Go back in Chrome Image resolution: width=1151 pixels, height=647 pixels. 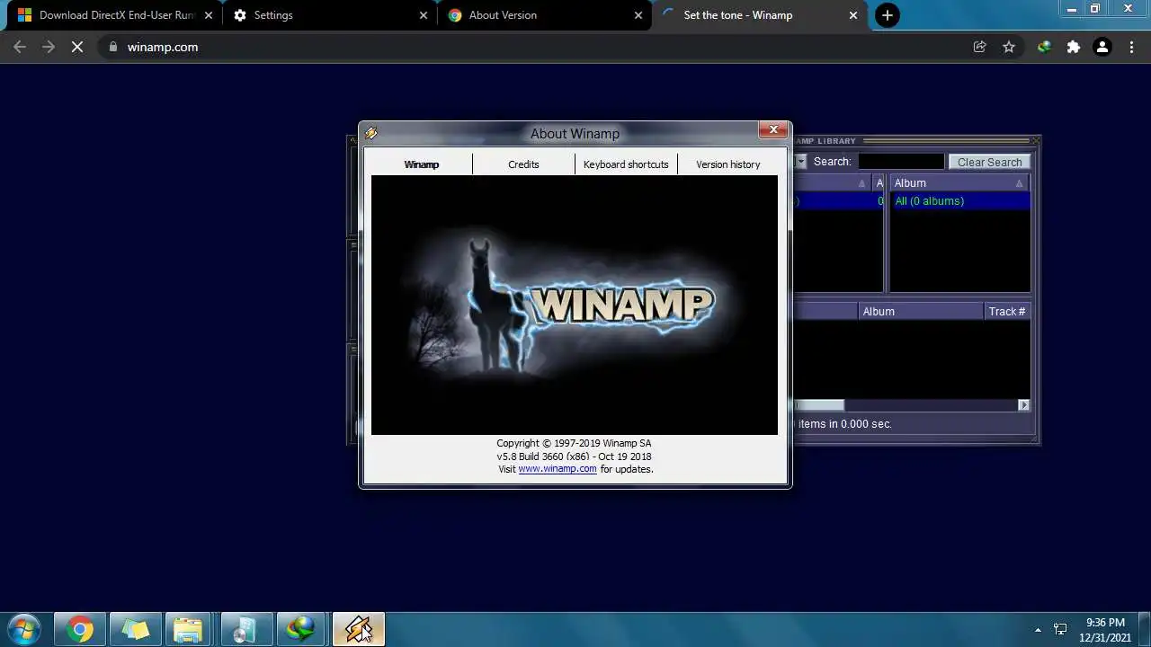point(20,47)
